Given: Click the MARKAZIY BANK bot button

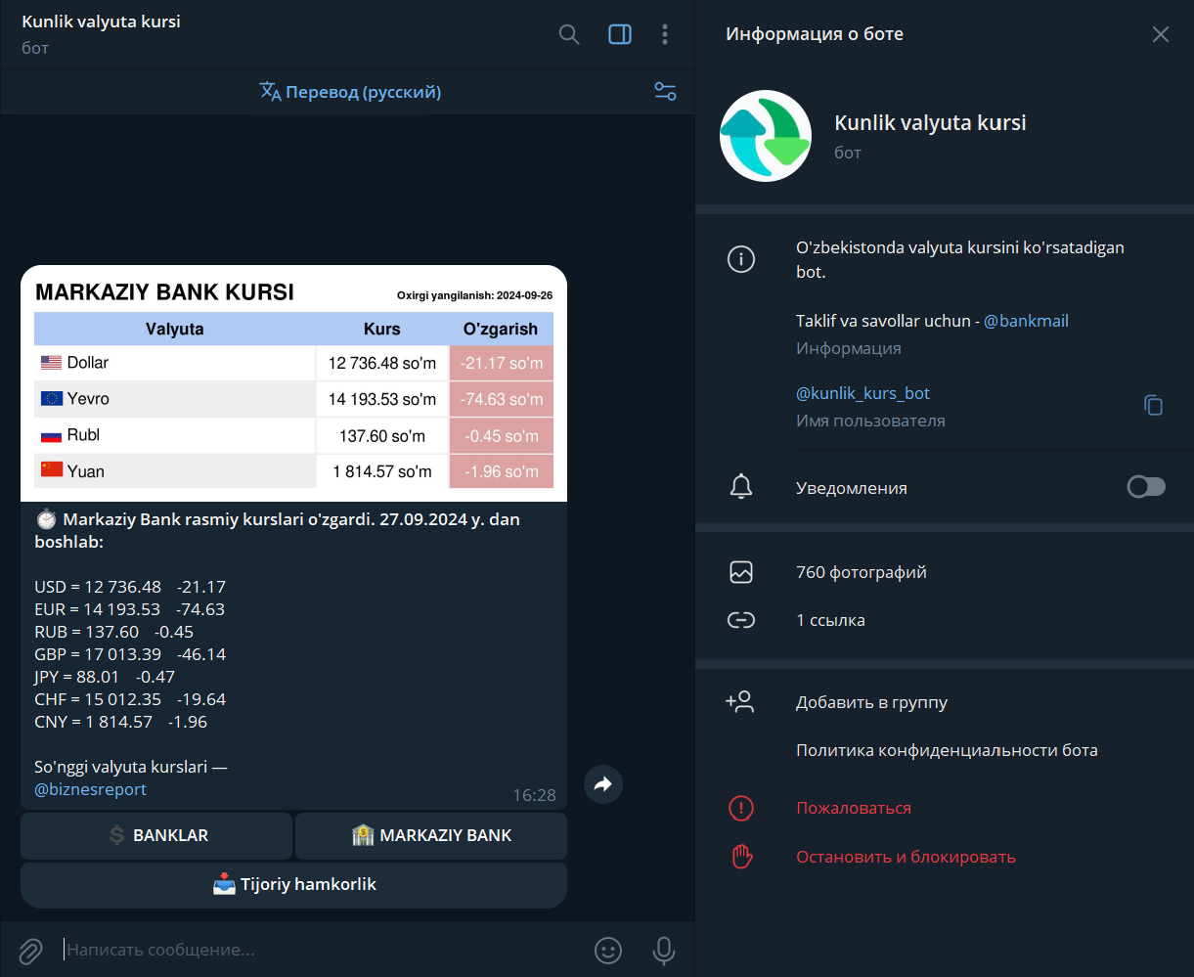Looking at the screenshot, I should click(x=431, y=835).
